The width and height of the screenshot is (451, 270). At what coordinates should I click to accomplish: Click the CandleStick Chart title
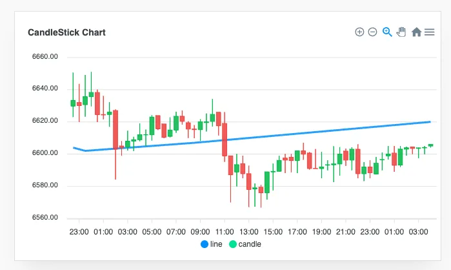coord(66,32)
